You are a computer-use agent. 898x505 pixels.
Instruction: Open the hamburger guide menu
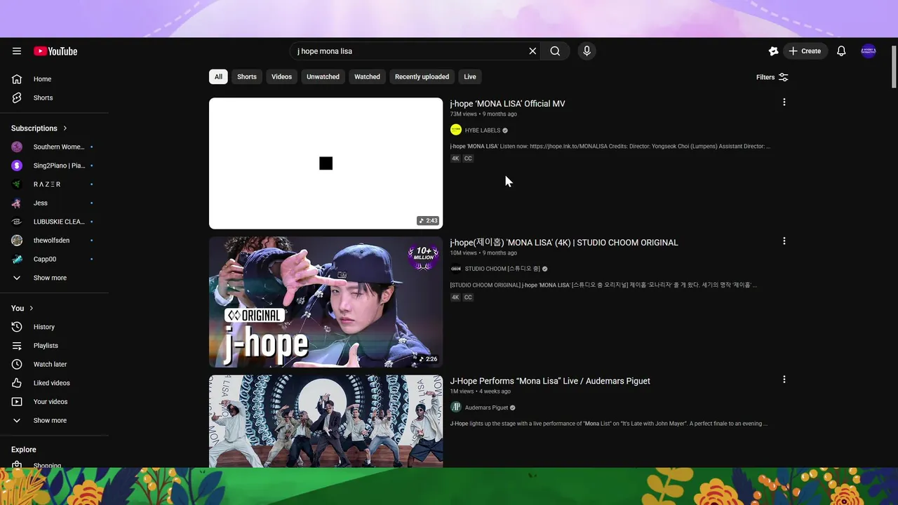pos(17,51)
